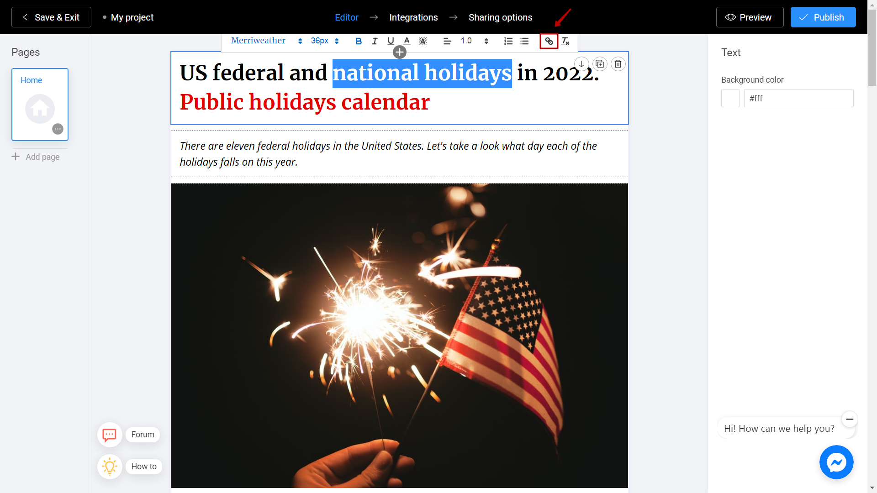This screenshot has width=877, height=493.
Task: Click Save & Exit button
Action: (52, 17)
